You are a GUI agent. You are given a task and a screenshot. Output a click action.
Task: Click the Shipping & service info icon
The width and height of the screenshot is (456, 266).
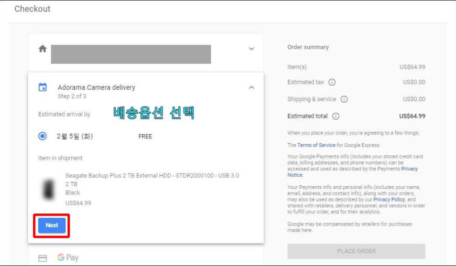click(344, 99)
